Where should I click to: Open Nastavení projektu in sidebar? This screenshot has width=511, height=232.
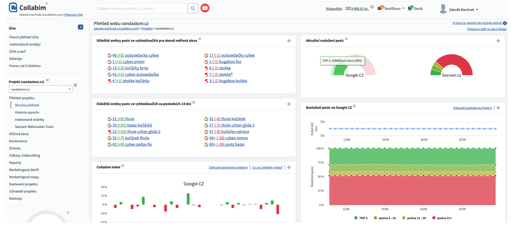pyautogui.click(x=23, y=184)
